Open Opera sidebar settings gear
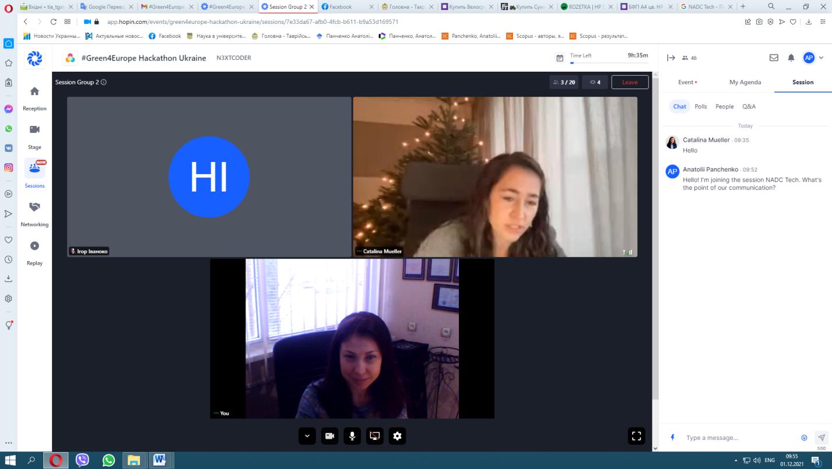The height and width of the screenshot is (469, 832). click(8, 298)
